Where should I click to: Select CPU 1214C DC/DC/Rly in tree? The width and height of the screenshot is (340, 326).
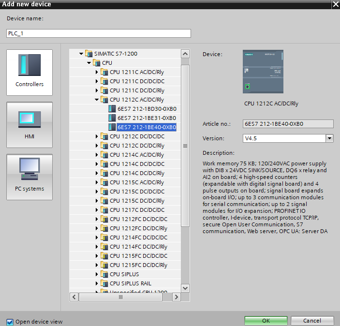coord(137,173)
